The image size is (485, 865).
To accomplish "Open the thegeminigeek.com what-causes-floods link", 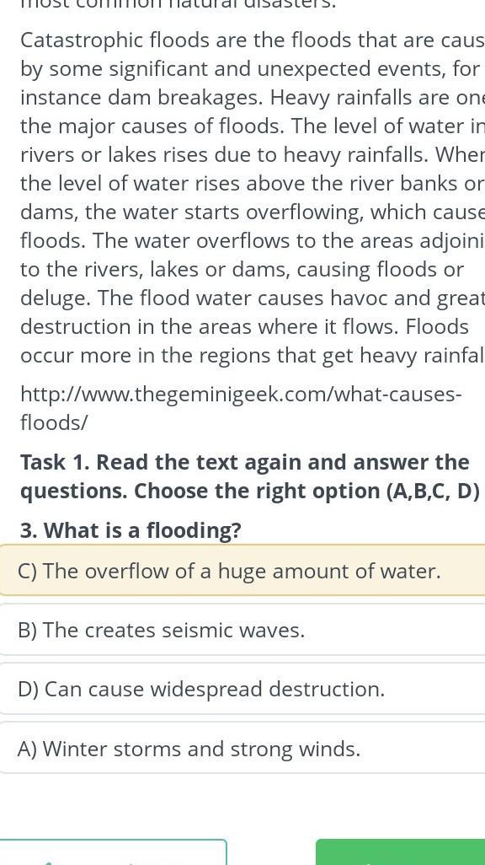I will (240, 408).
